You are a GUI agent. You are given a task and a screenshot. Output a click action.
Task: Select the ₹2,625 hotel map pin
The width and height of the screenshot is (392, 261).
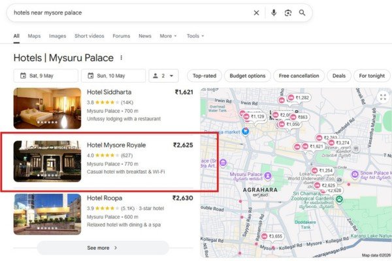click(325, 185)
